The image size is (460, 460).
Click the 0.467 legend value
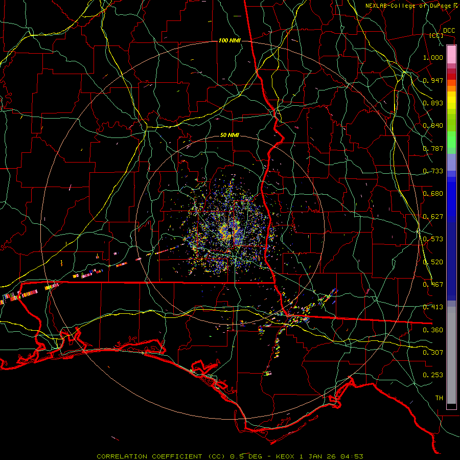[x=433, y=285]
